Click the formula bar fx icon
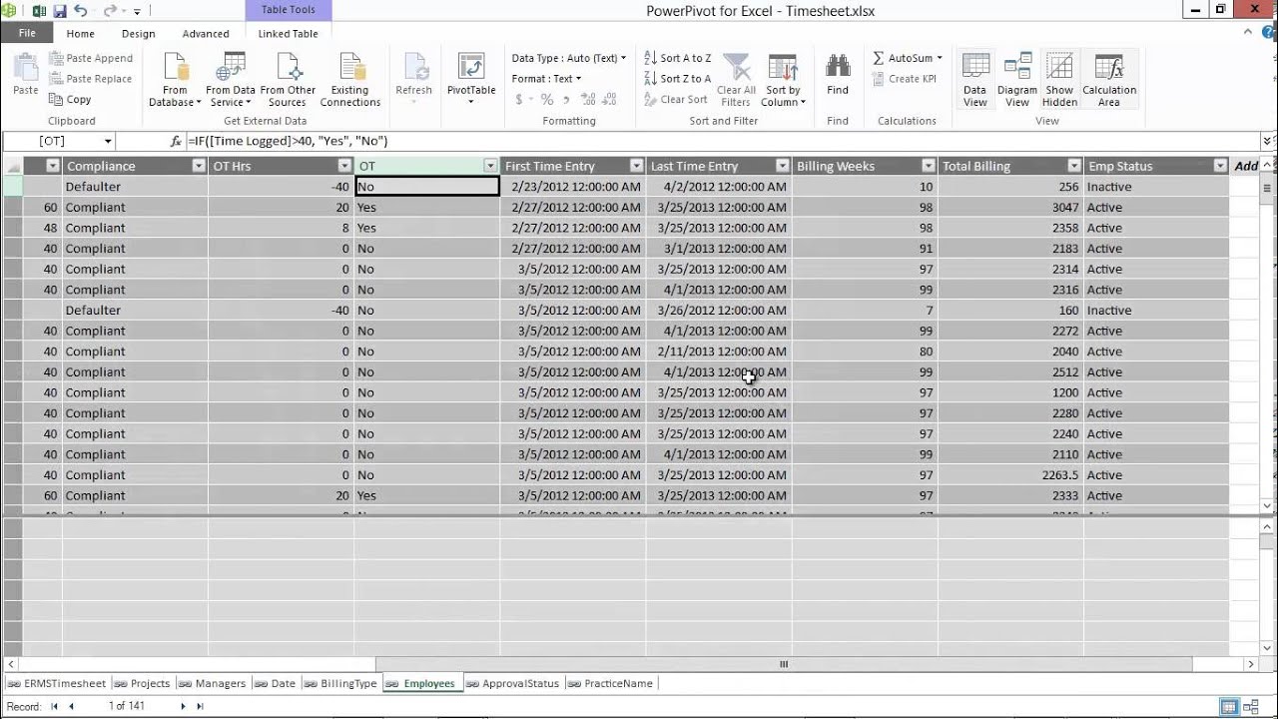Viewport: 1278px width, 719px height. [x=177, y=142]
